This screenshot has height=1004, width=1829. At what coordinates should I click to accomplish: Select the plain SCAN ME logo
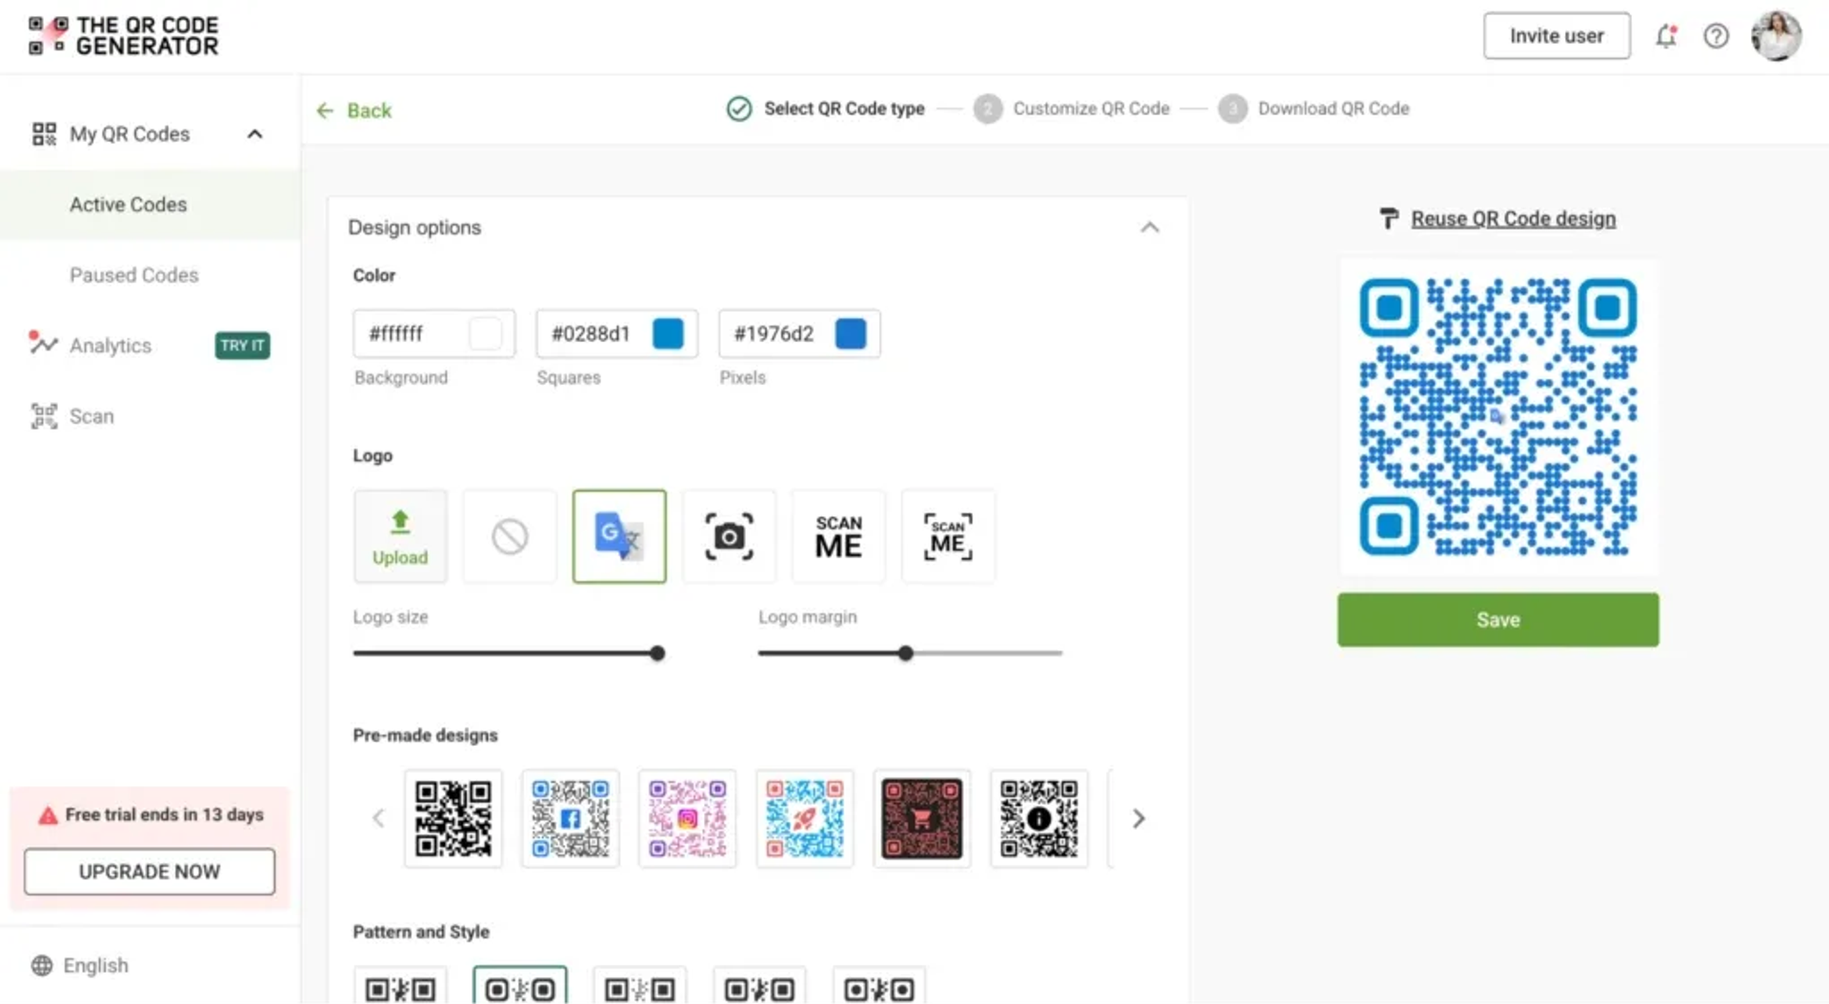pyautogui.click(x=838, y=536)
